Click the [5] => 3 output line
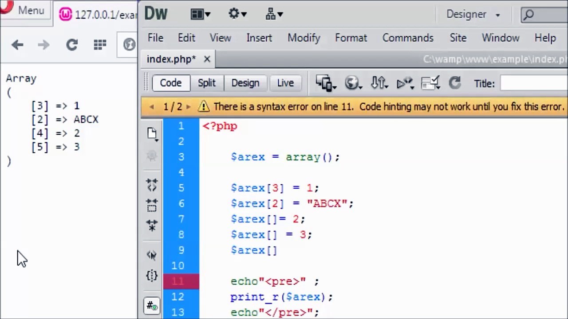Viewport: 568px width, 319px height. (55, 147)
